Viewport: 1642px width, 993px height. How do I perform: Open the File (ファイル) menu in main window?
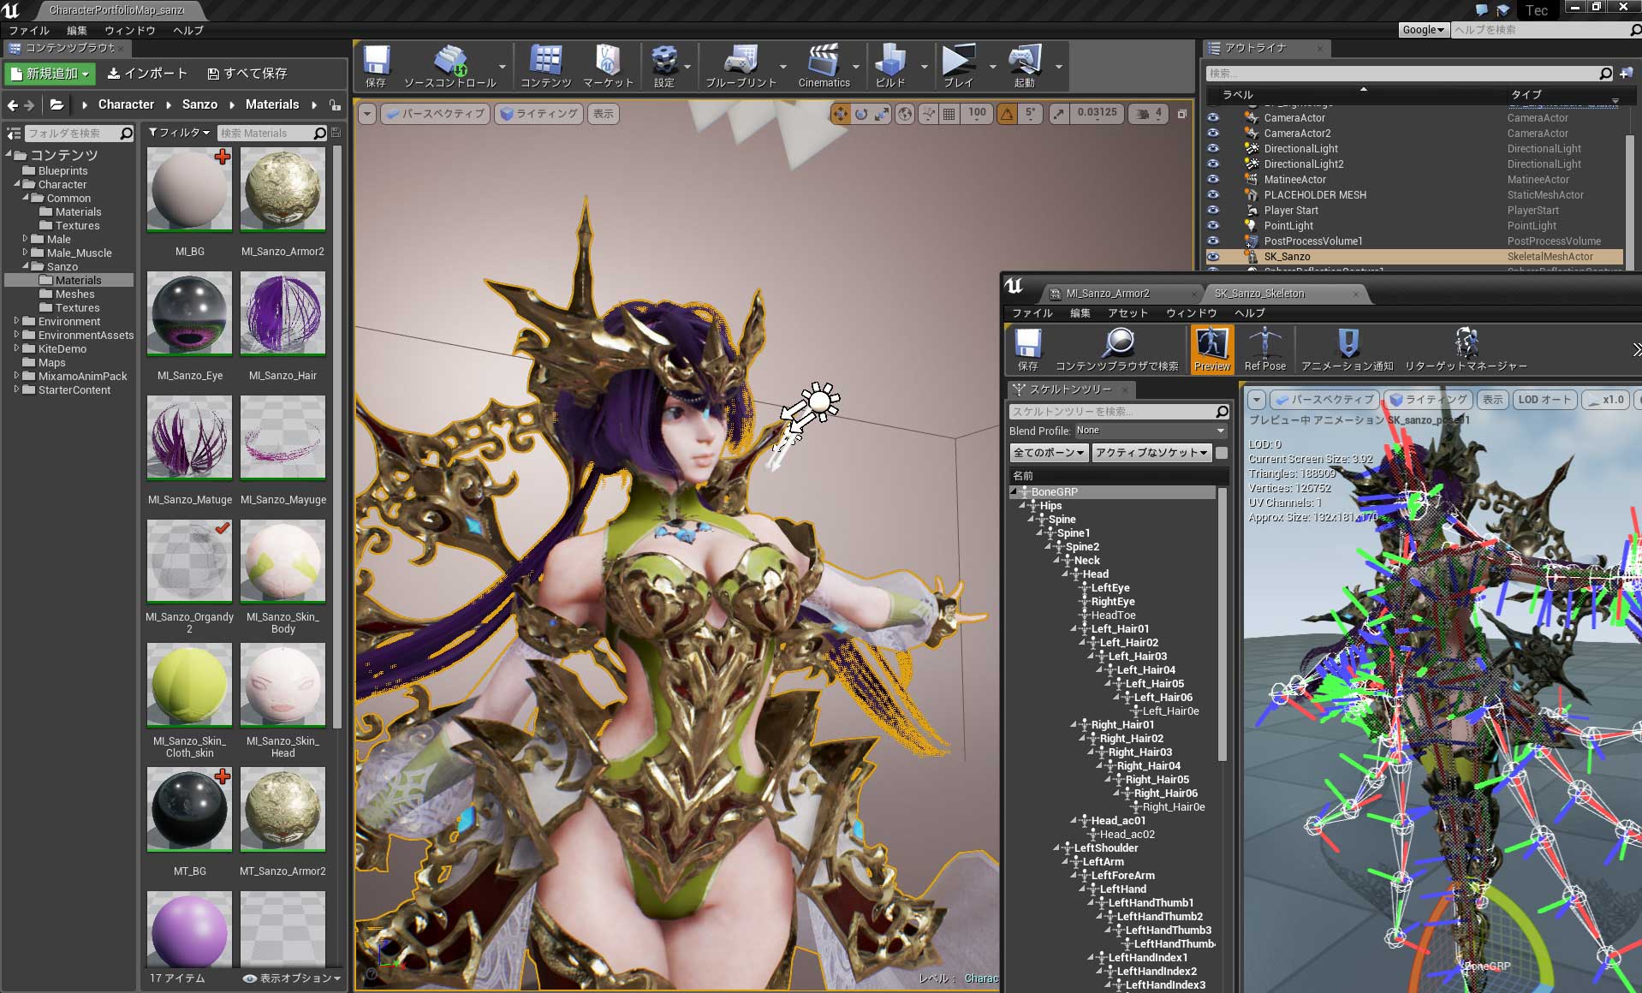[x=29, y=30]
